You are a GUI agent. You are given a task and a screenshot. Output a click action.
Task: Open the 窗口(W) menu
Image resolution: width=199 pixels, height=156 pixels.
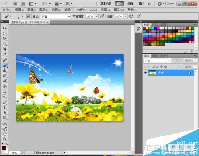[119, 10]
